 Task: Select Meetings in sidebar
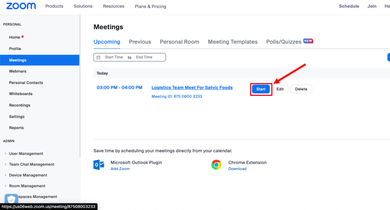pos(40,60)
